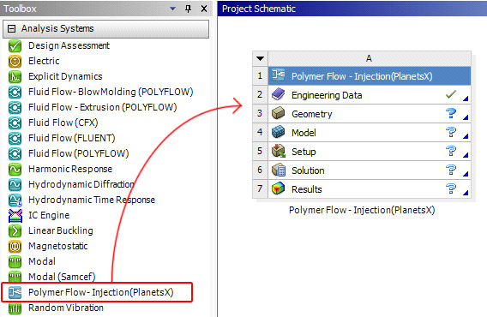Click the Geometry question mark status
The height and width of the screenshot is (317, 487).
click(x=451, y=113)
